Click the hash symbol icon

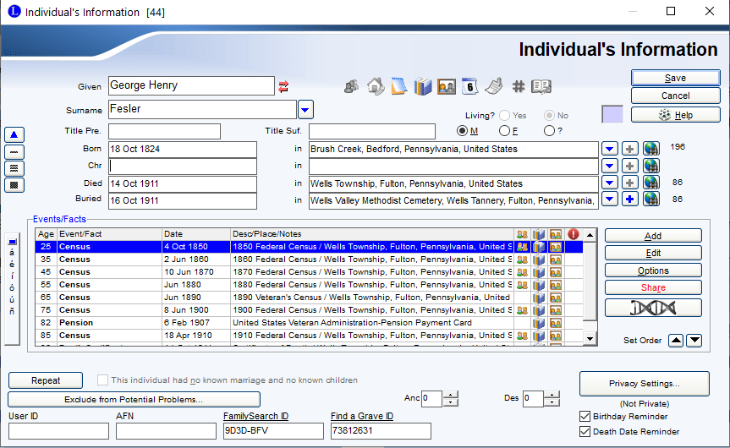click(519, 86)
